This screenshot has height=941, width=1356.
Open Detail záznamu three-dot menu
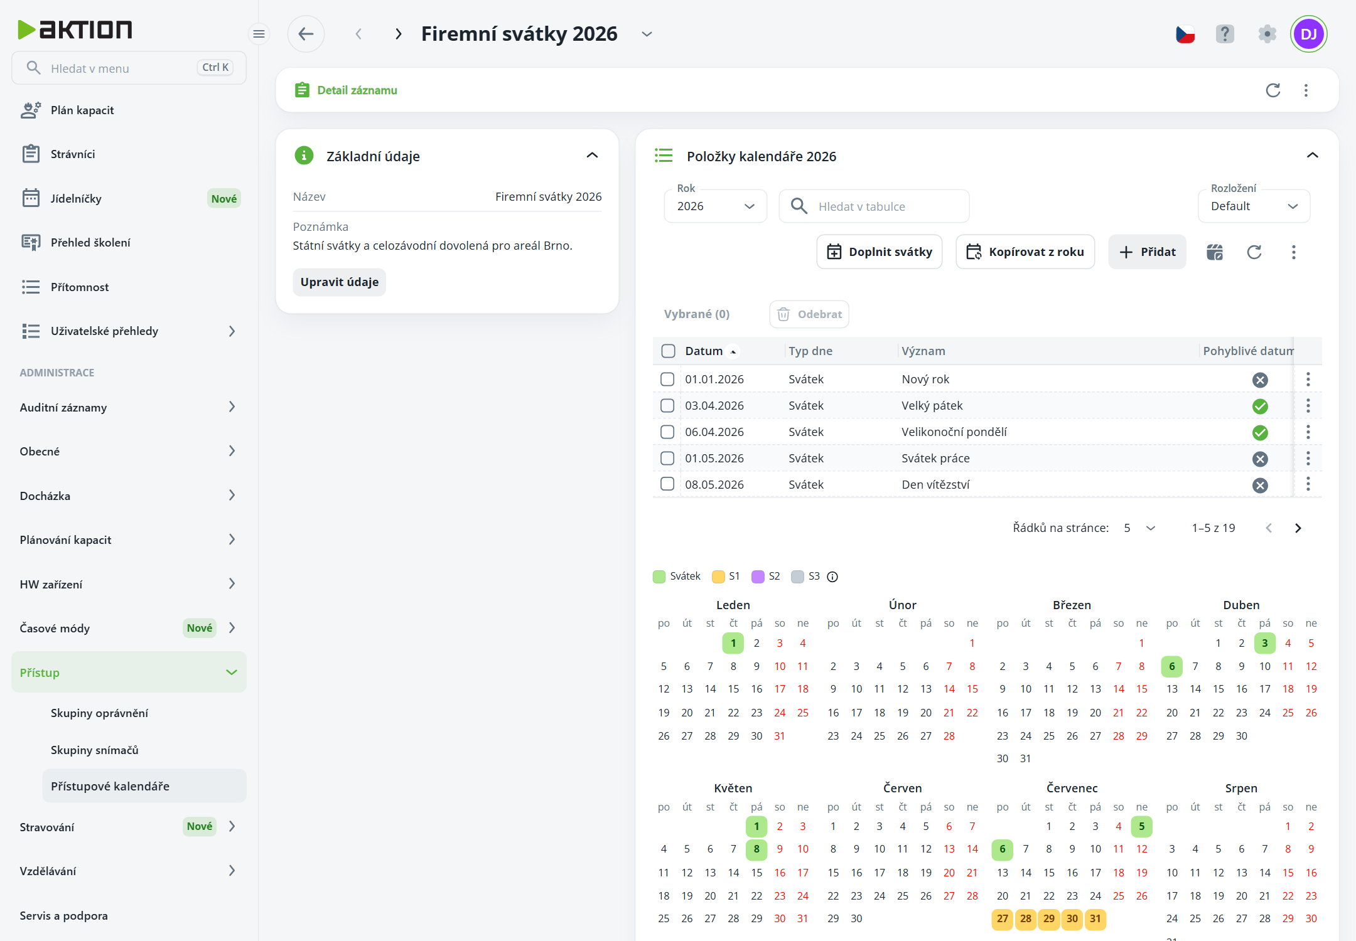[1306, 90]
